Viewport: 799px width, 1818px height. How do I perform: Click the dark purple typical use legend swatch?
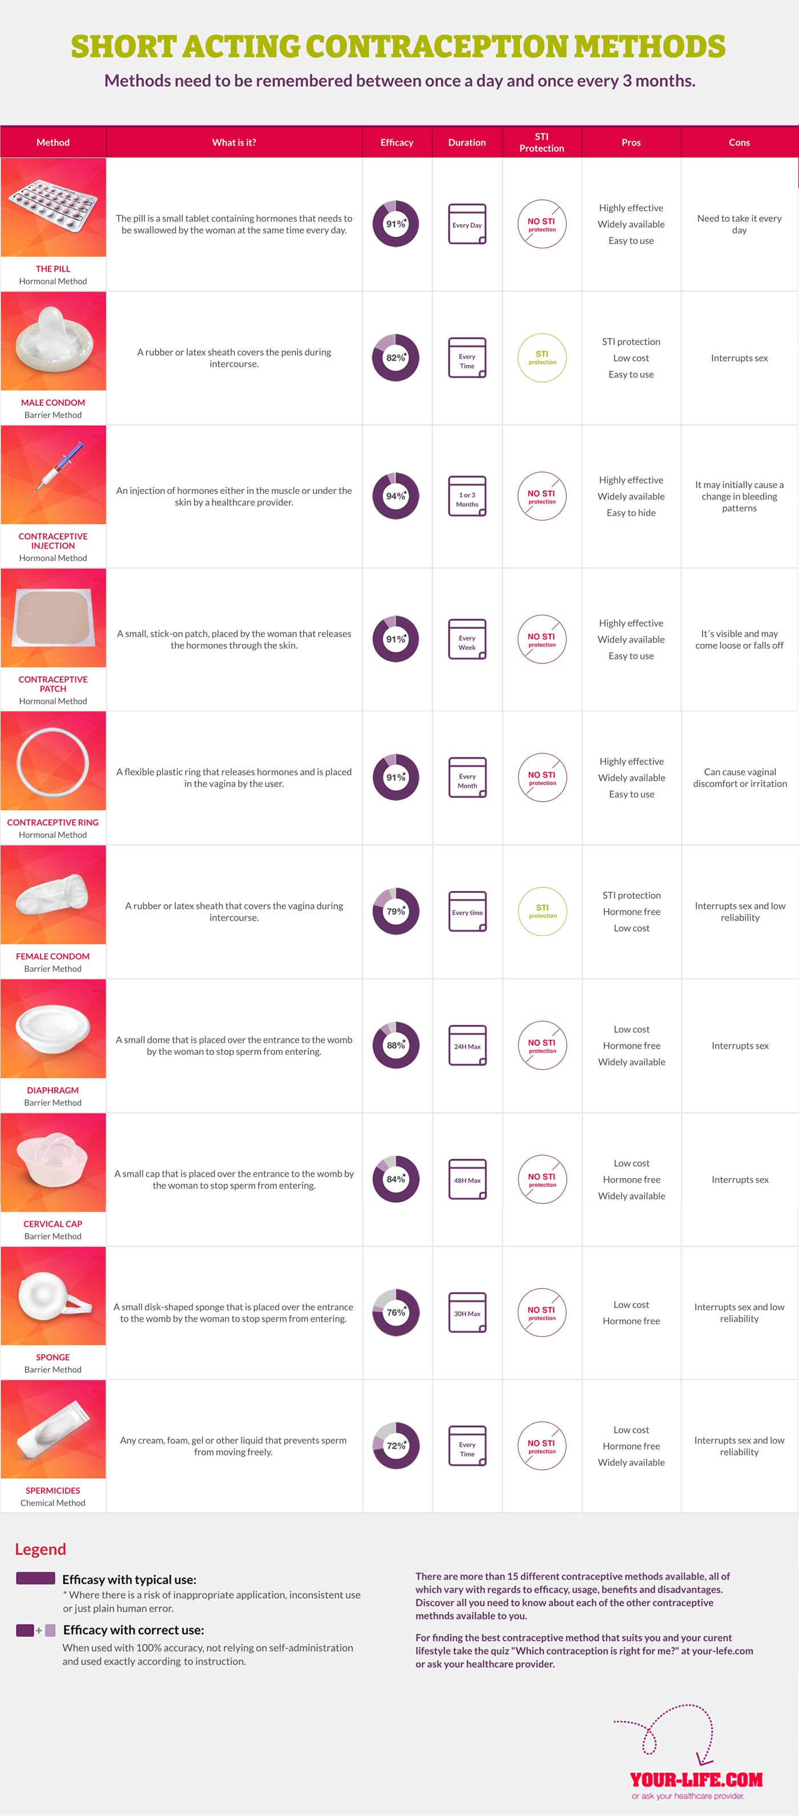tap(35, 1579)
